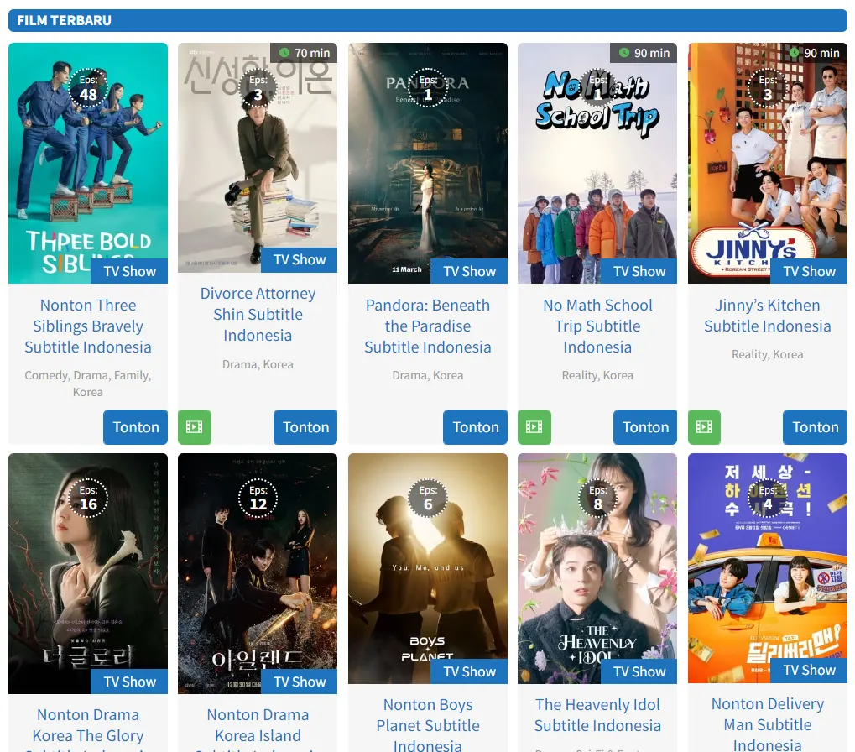Click TV Show label on The Glory poster
The height and width of the screenshot is (752, 855).
coord(129,681)
